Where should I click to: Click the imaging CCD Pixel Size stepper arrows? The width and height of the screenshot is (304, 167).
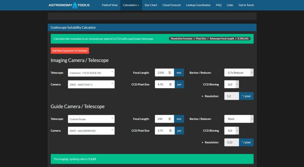tap(170, 84)
